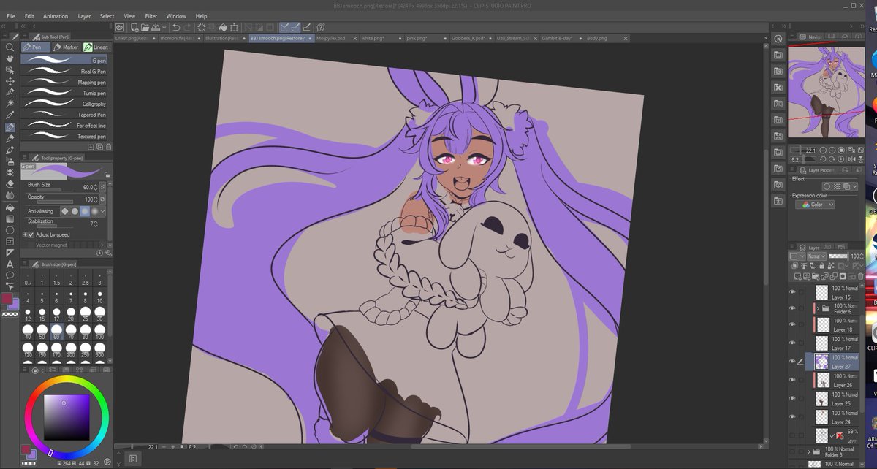Open the File menu
The height and width of the screenshot is (469, 877).
click(x=11, y=15)
